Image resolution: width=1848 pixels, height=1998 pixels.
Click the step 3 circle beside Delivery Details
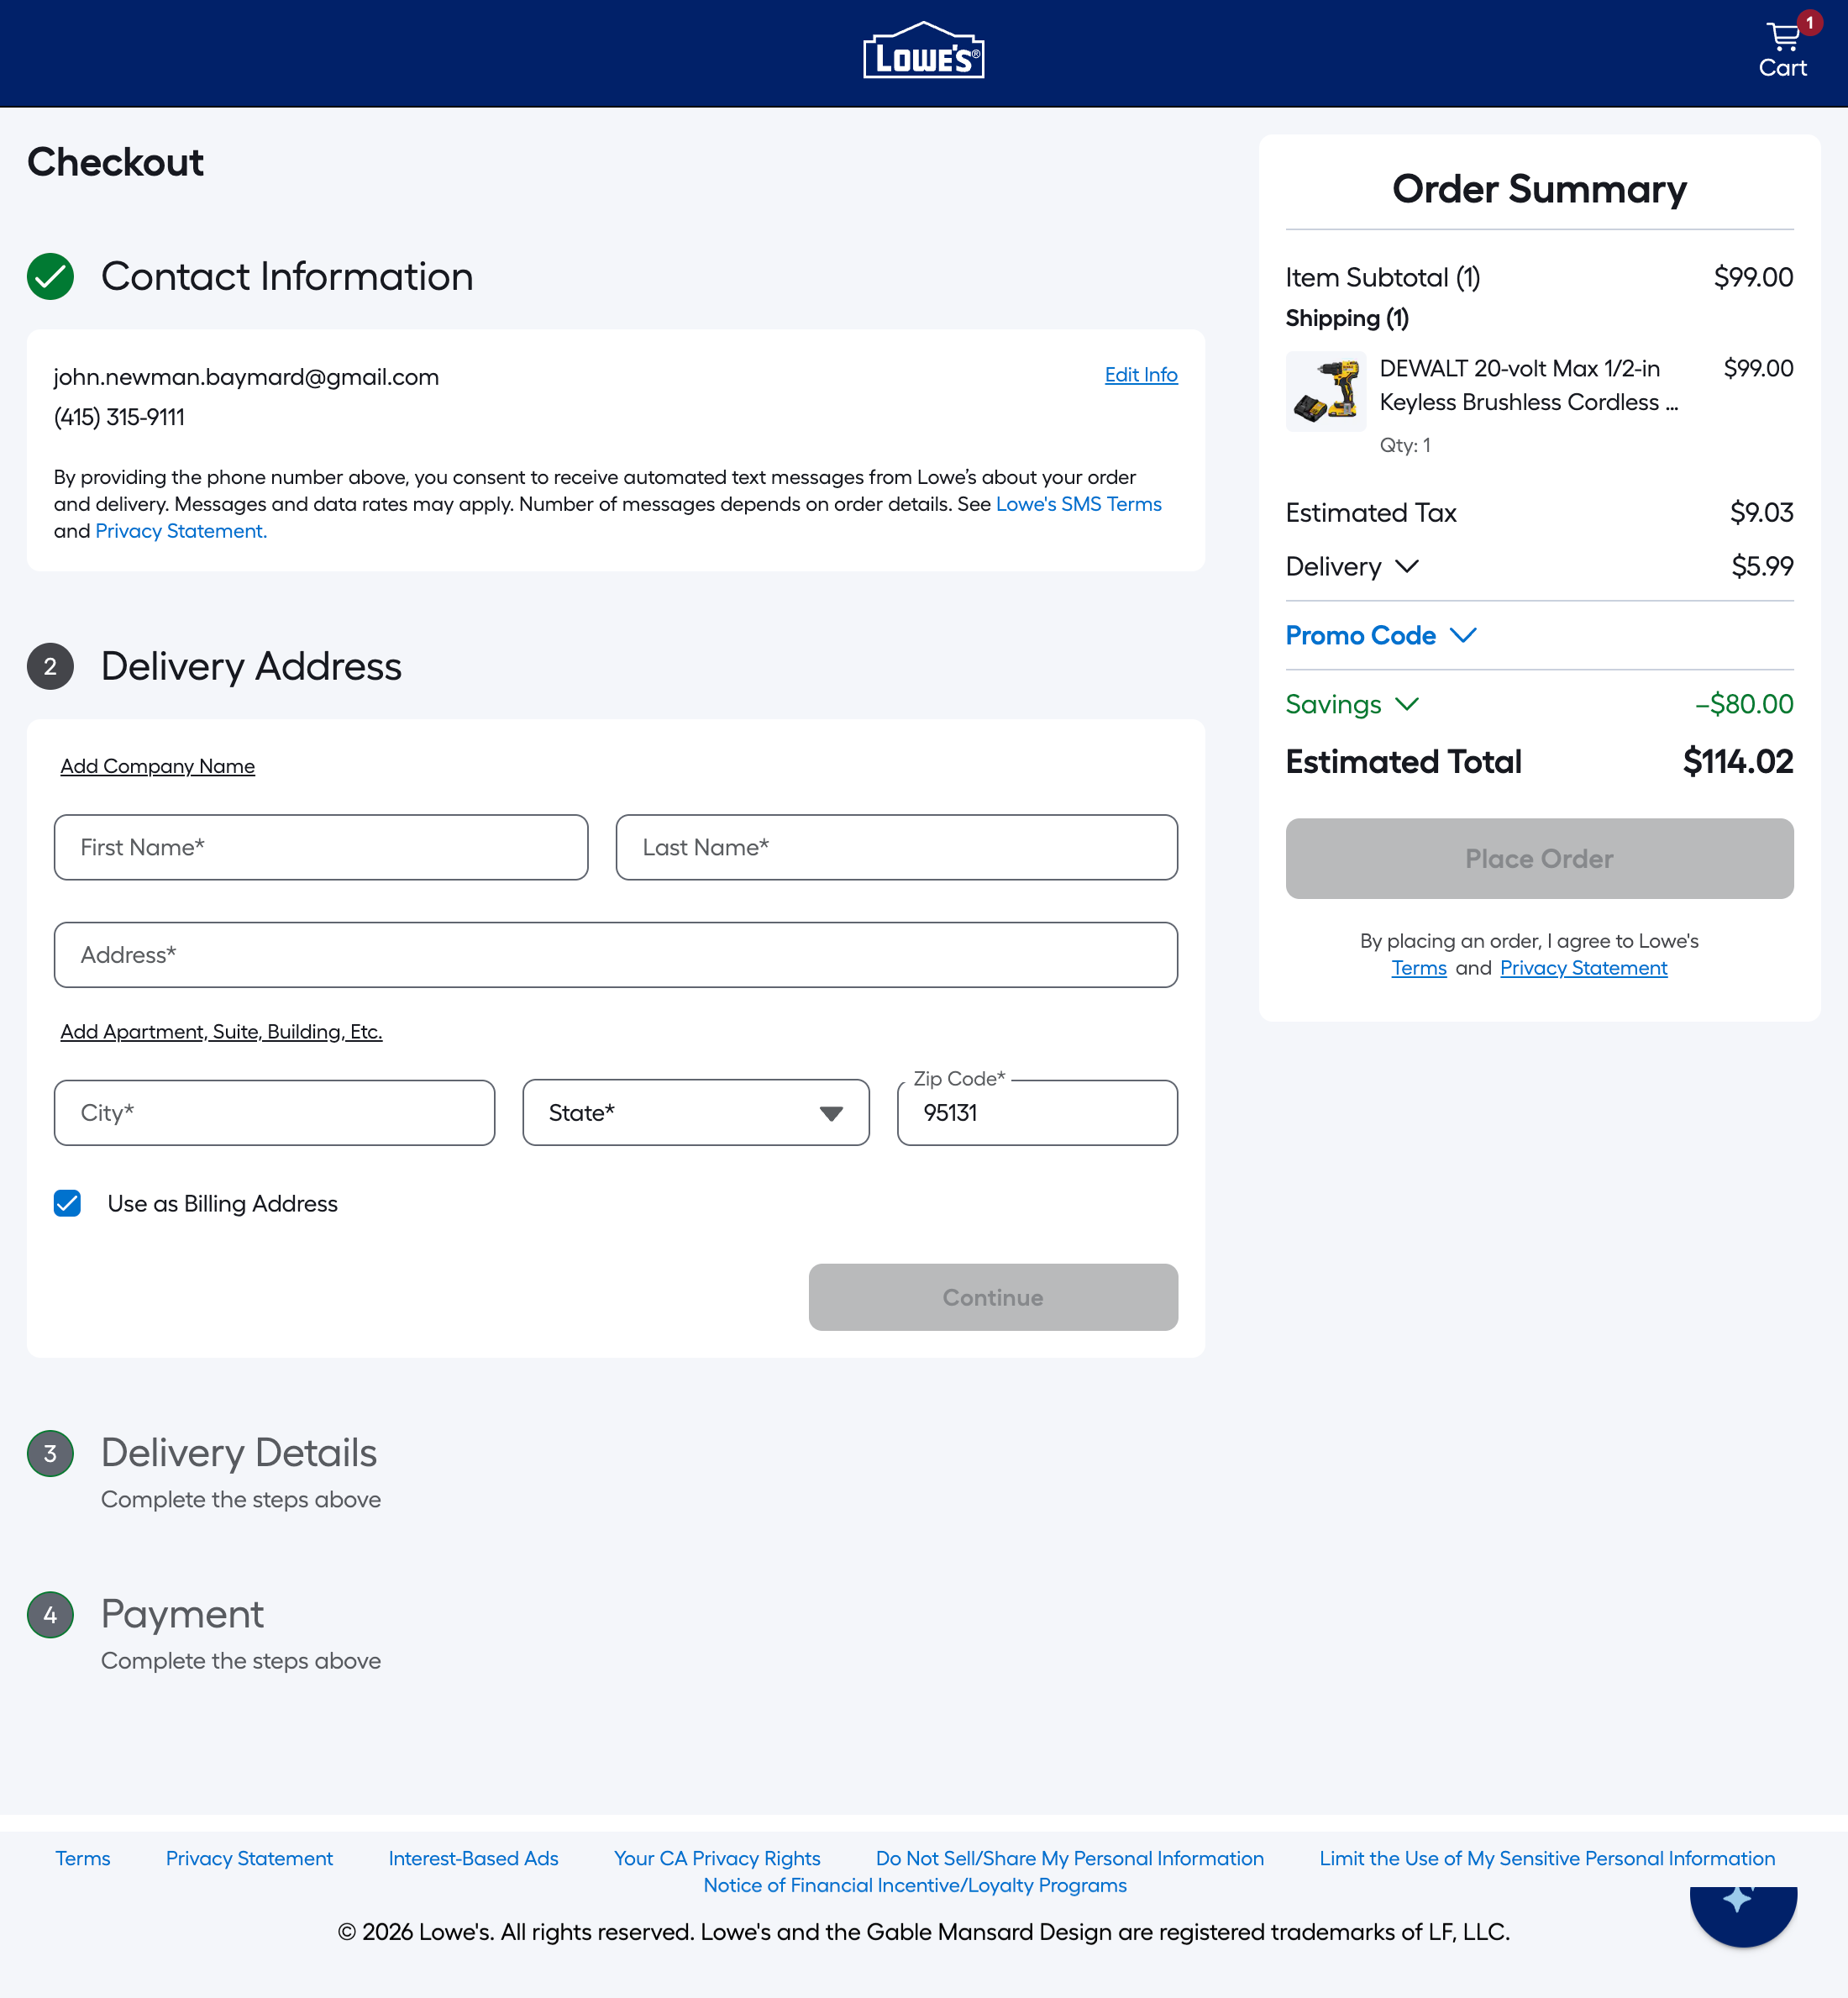coord(50,1453)
